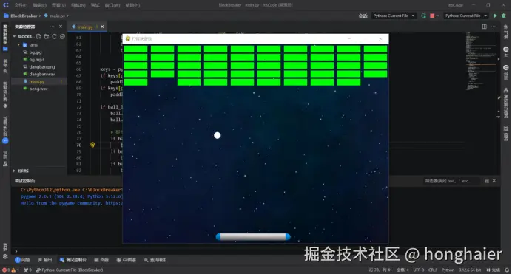This screenshot has width=512, height=274.
Task: Click the code minimap on the right
Action: tap(481, 62)
